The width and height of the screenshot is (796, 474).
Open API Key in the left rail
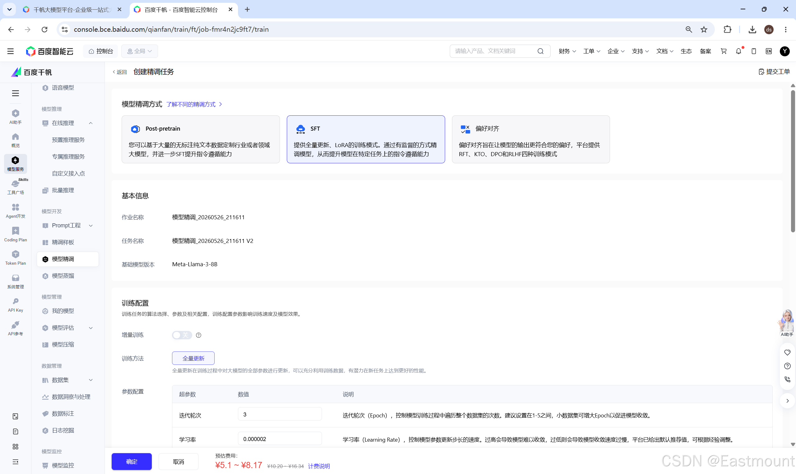pos(15,305)
